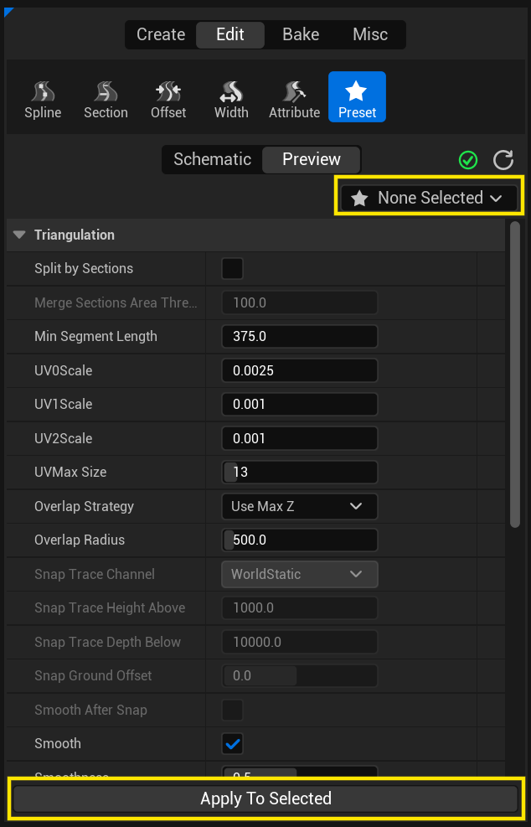Click the Overlap Strategy label
The width and height of the screenshot is (531, 827).
pyautogui.click(x=84, y=506)
